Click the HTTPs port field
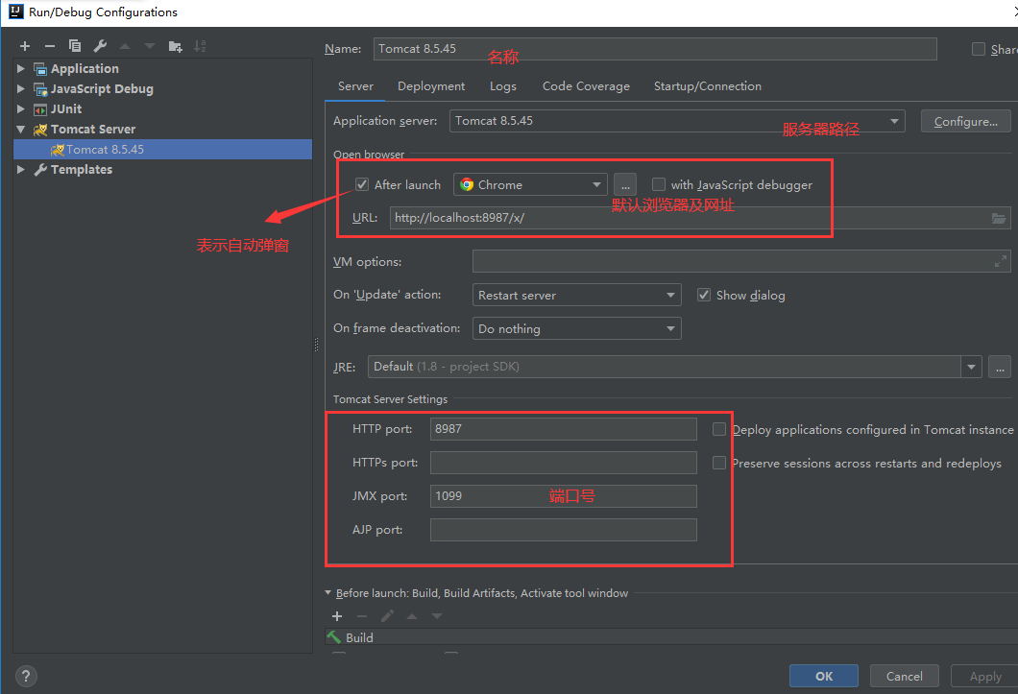1018x694 pixels. (564, 463)
